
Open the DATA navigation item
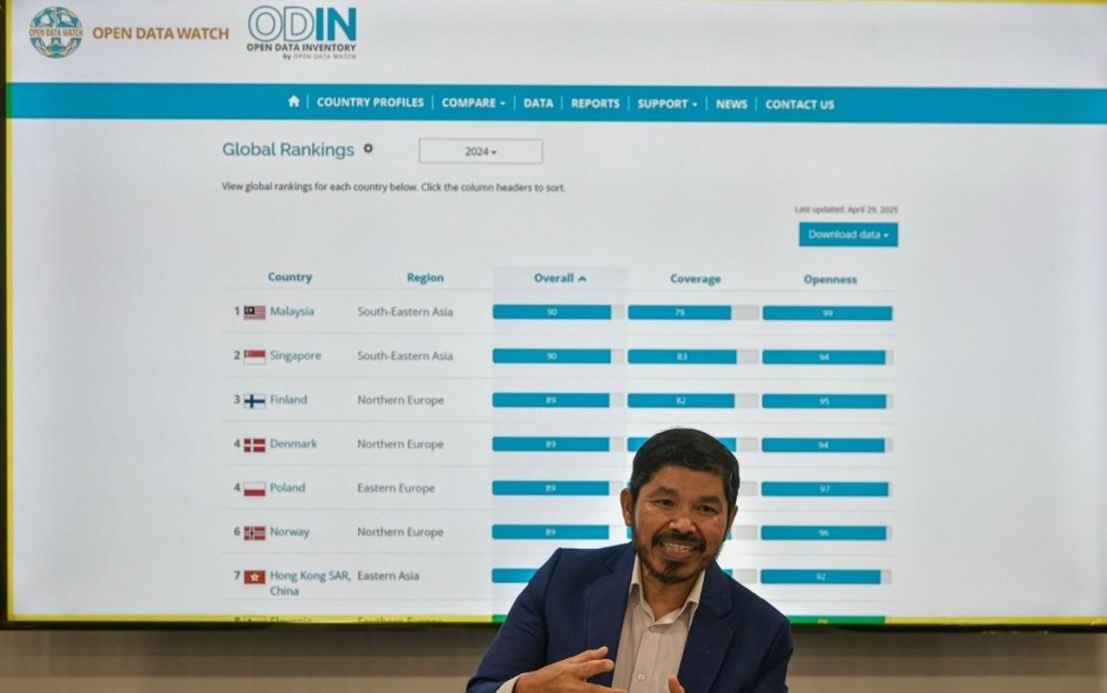[538, 103]
